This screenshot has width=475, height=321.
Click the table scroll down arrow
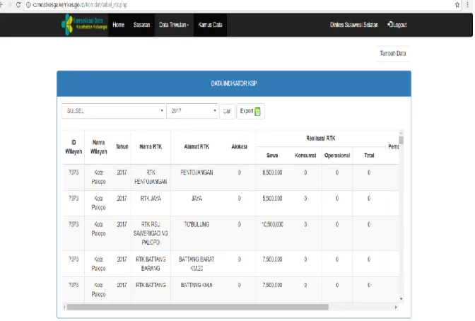[x=401, y=299]
